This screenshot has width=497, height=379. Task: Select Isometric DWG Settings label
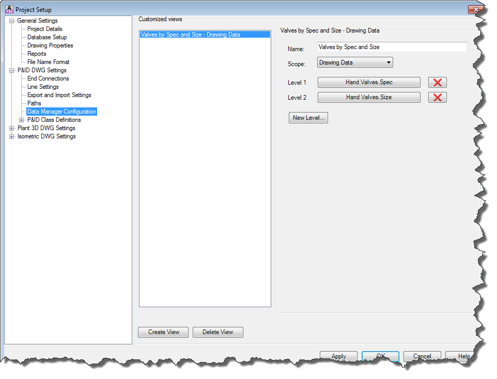(46, 136)
